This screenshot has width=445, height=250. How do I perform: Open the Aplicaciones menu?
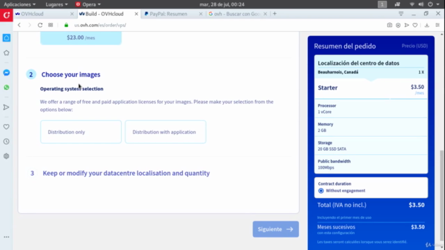[x=19, y=4]
